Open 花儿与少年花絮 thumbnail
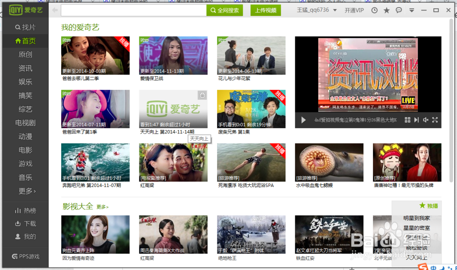The width and height of the screenshot is (457, 270). pyautogui.click(x=251, y=56)
